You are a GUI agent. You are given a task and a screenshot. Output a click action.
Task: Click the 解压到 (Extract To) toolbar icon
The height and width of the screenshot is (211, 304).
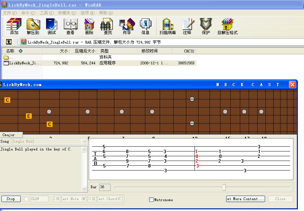click(33, 26)
